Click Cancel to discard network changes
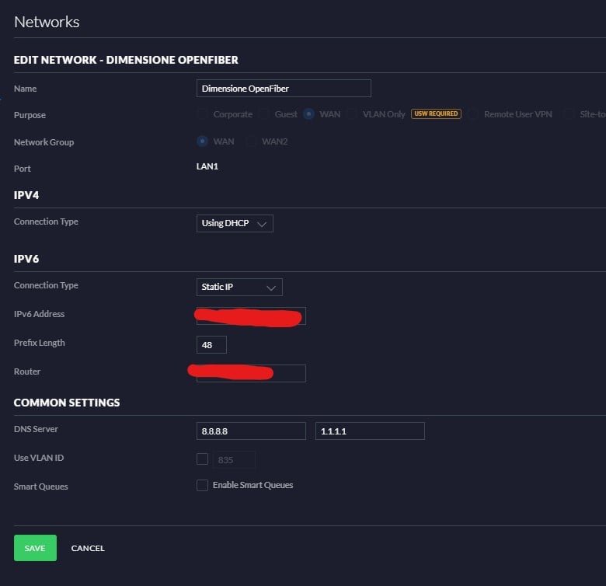Viewport: 606px width, 586px height. click(88, 548)
